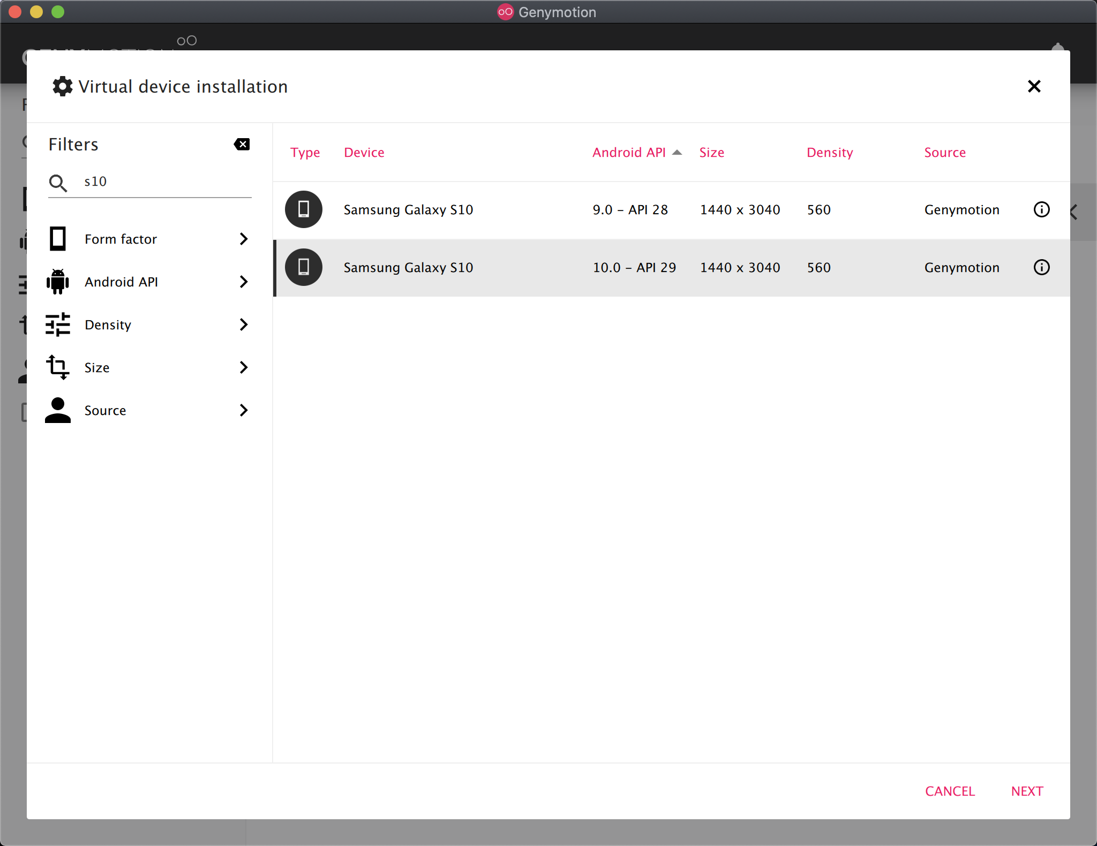Click the Source person icon
The image size is (1097, 846).
point(58,410)
